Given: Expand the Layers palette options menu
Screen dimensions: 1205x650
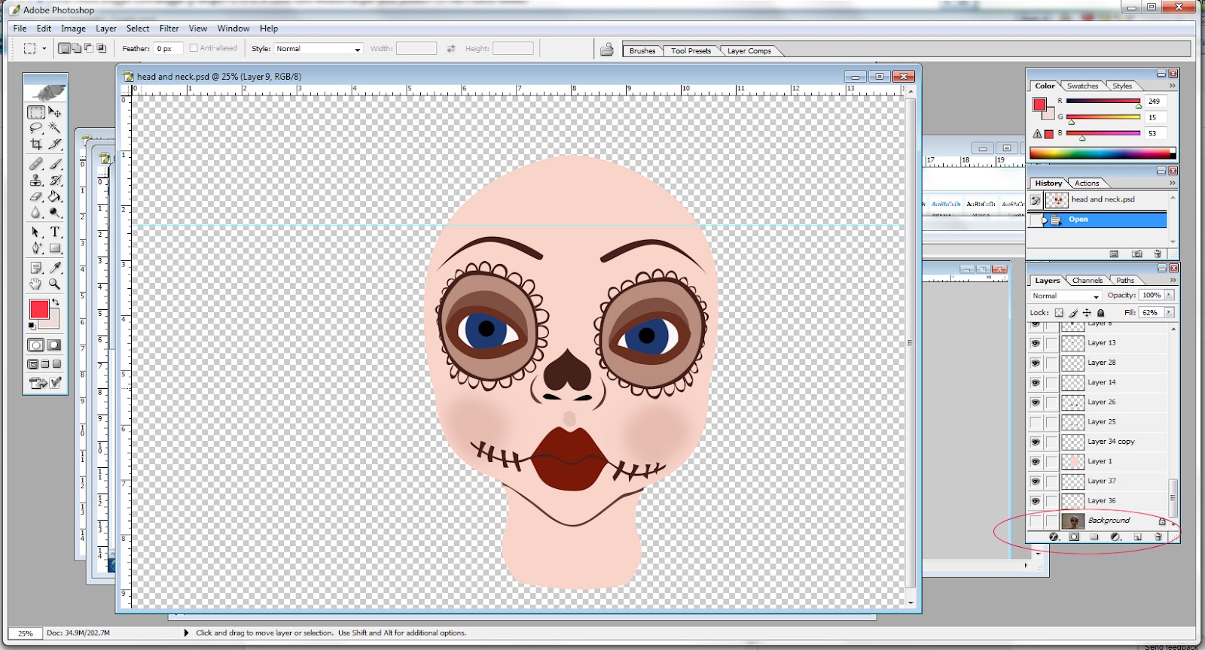Looking at the screenshot, I should coord(1172,280).
